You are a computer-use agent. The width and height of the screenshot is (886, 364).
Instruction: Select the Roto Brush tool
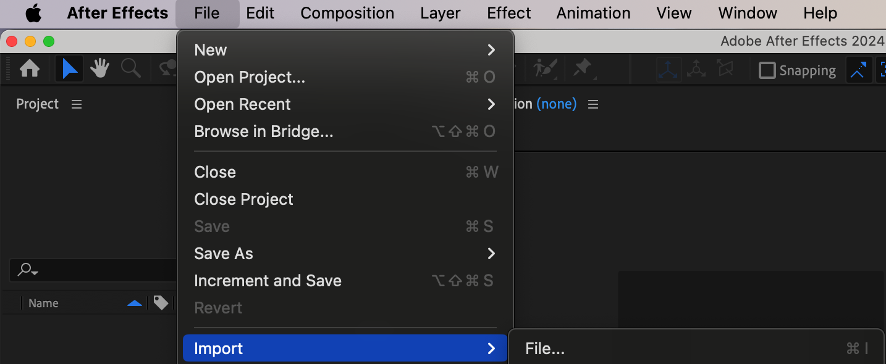pos(546,68)
